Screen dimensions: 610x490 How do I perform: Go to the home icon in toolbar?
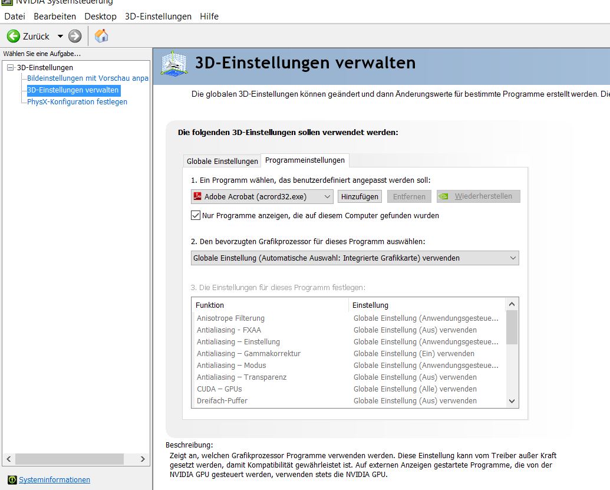click(x=101, y=36)
